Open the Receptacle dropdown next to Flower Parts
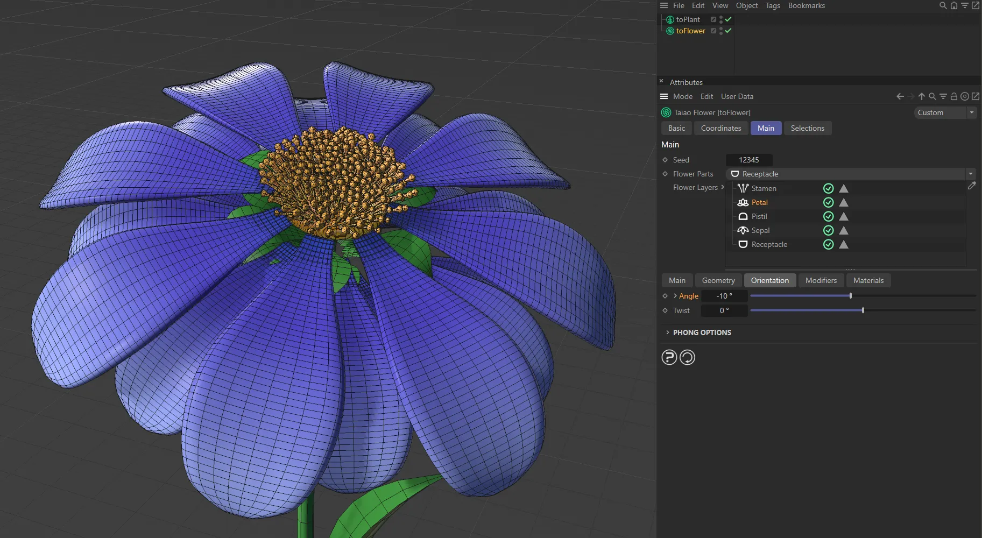Viewport: 982px width, 538px height. click(x=970, y=174)
